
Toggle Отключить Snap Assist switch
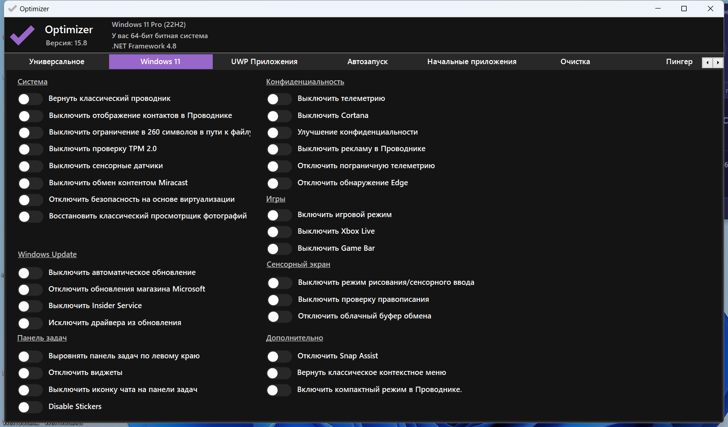279,357
